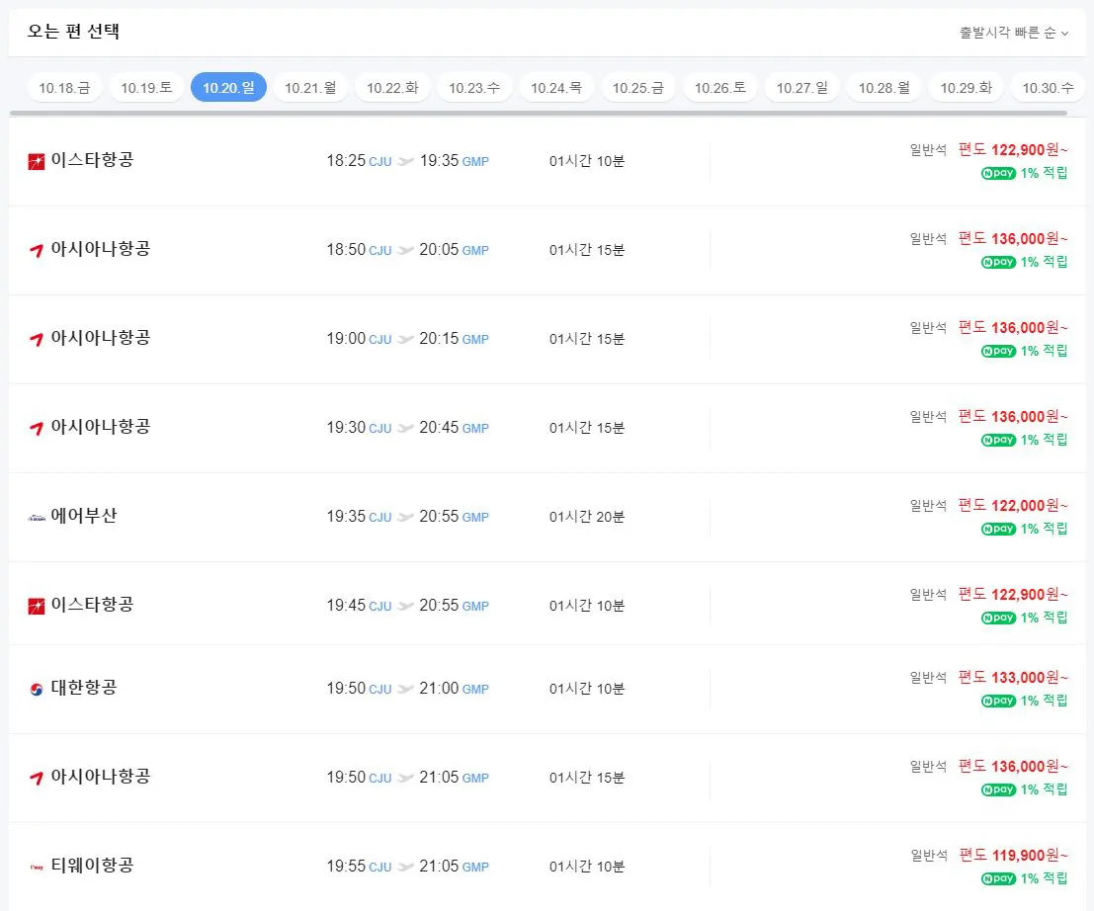Choose the 편도 122,900원 fare for 18:25 flight
Image resolution: width=1094 pixels, height=911 pixels.
coord(1012,149)
